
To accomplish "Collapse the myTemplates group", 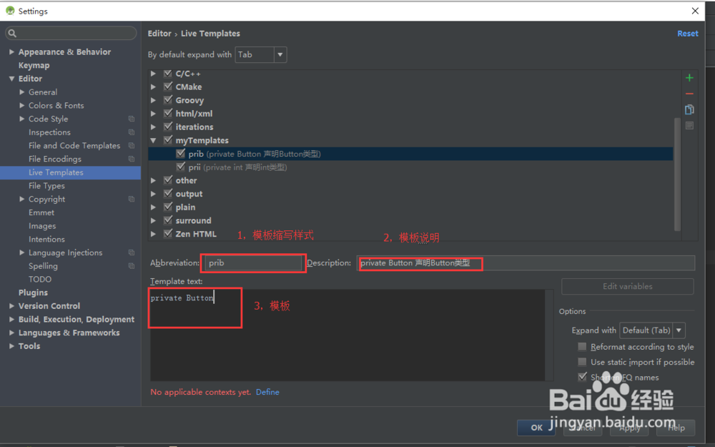I will point(153,139).
